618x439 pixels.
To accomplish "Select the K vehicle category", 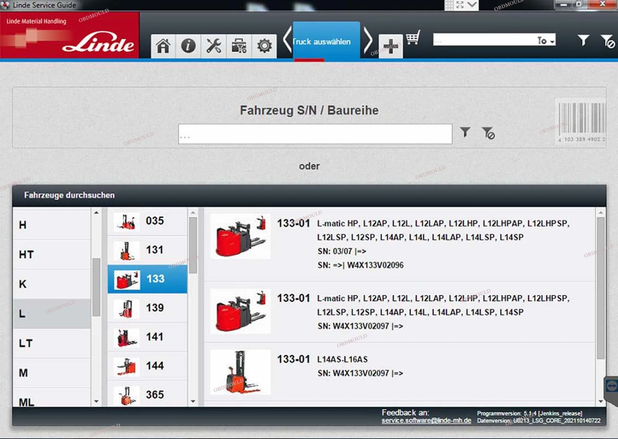I will pos(52,284).
